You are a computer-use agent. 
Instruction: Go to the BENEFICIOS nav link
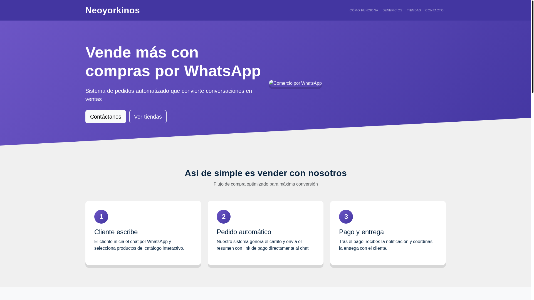coord(392,10)
